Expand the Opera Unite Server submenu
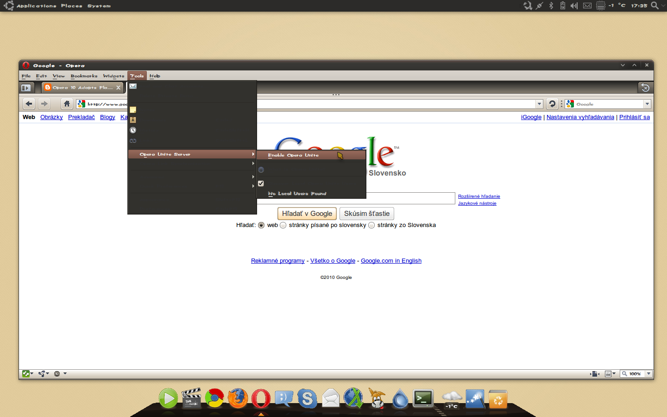Viewport: 667px width, 417px height. tap(191, 154)
